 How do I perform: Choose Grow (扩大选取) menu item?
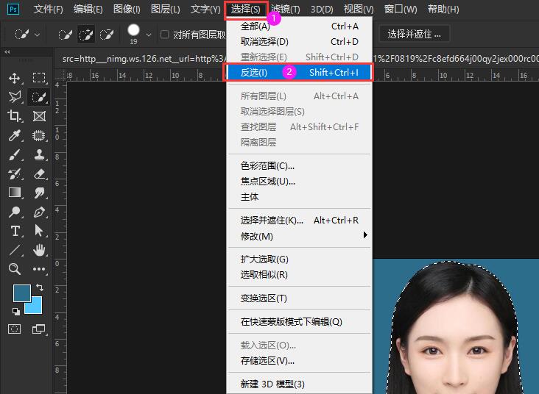click(300, 259)
